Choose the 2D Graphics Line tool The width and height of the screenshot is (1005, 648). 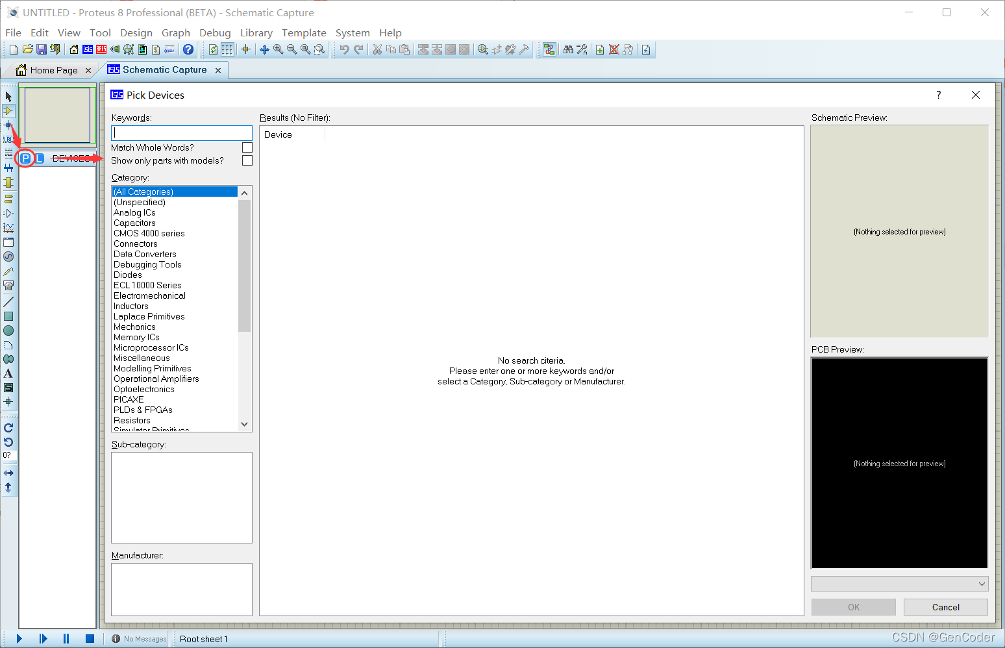(x=8, y=302)
